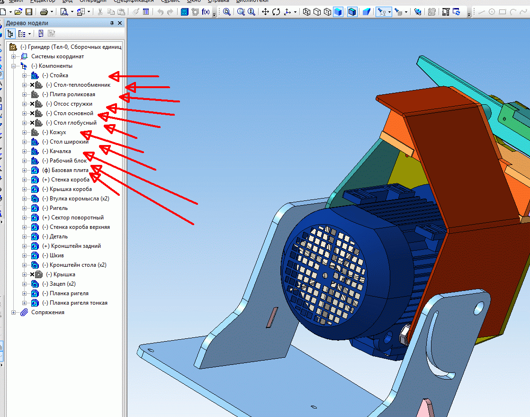
Task: Click the cut scissors icon
Action: (100, 12)
